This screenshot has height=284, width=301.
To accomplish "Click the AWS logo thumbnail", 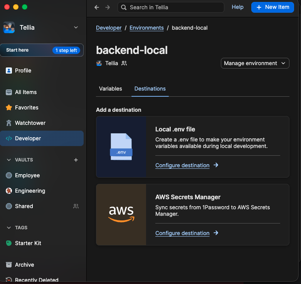I will pyautogui.click(x=121, y=215).
